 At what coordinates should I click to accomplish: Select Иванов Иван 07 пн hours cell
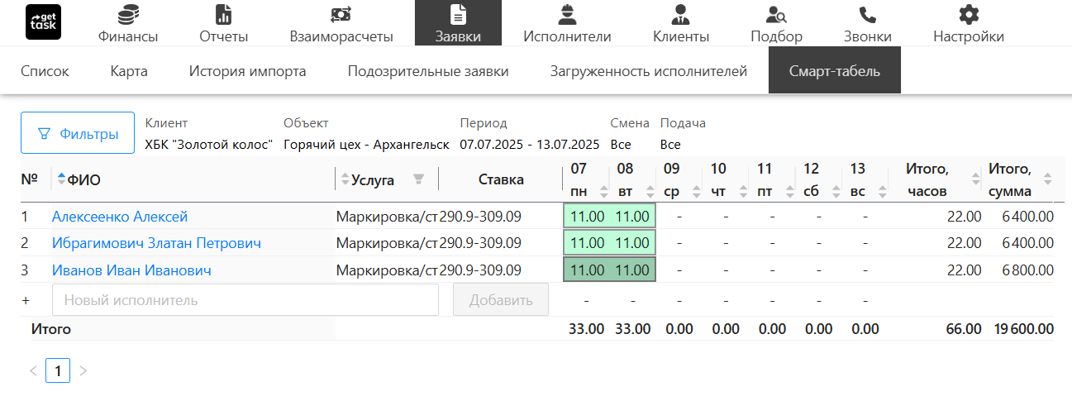587,270
